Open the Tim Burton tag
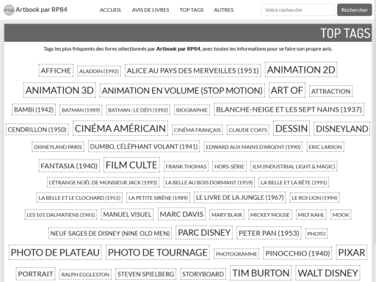 (261, 273)
